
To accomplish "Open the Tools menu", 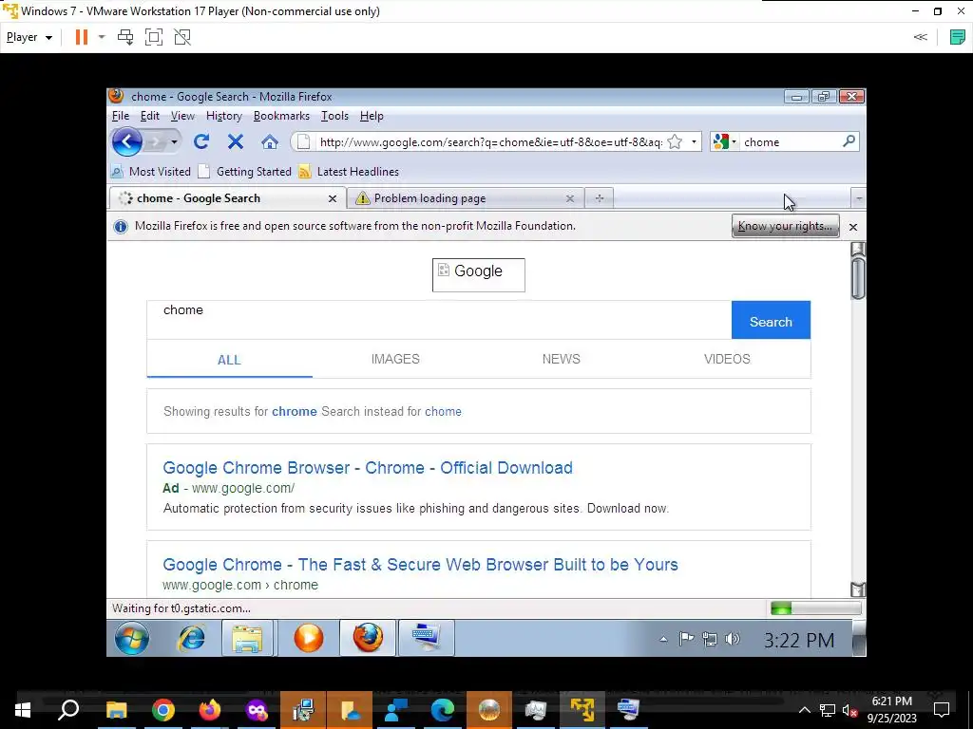I will 334,116.
